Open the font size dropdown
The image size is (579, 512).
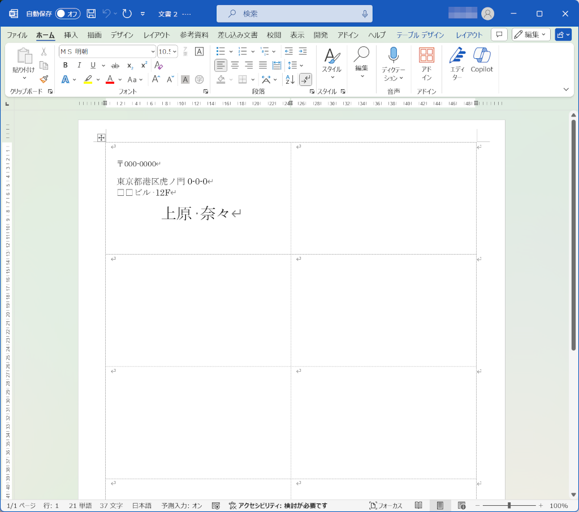175,51
